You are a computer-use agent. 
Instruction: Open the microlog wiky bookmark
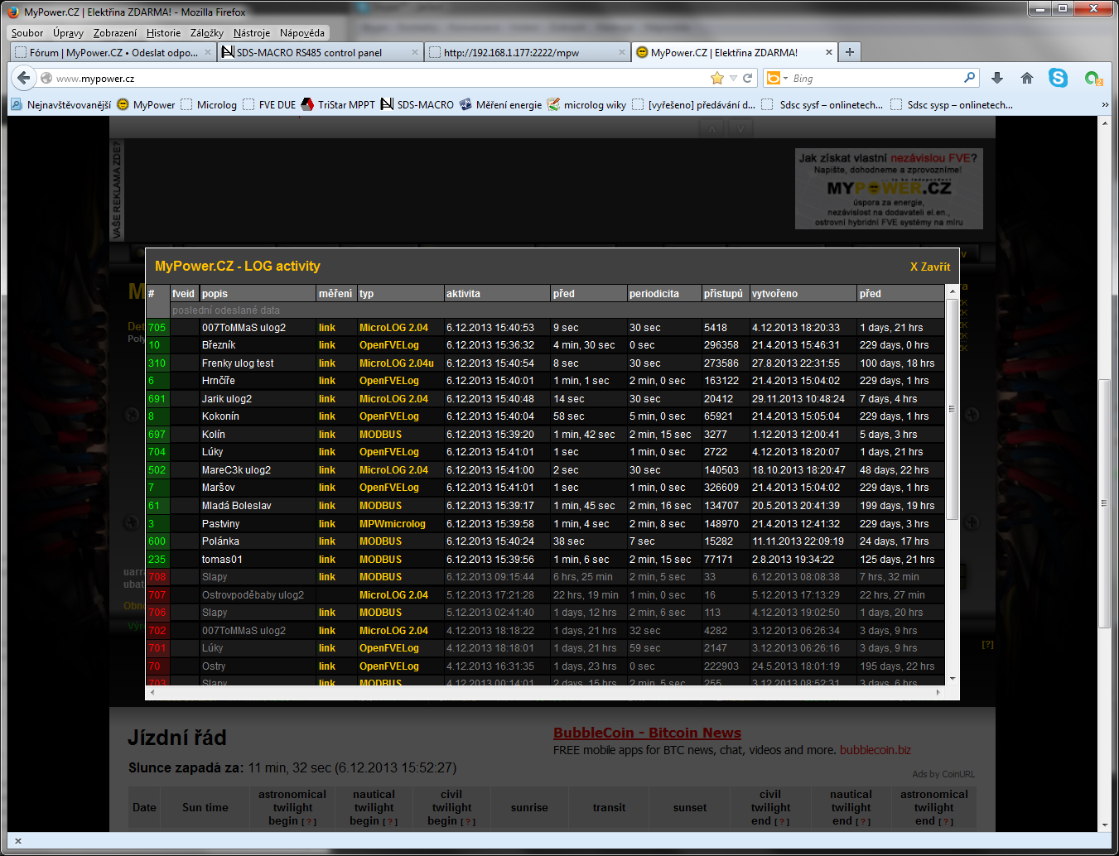(586, 104)
